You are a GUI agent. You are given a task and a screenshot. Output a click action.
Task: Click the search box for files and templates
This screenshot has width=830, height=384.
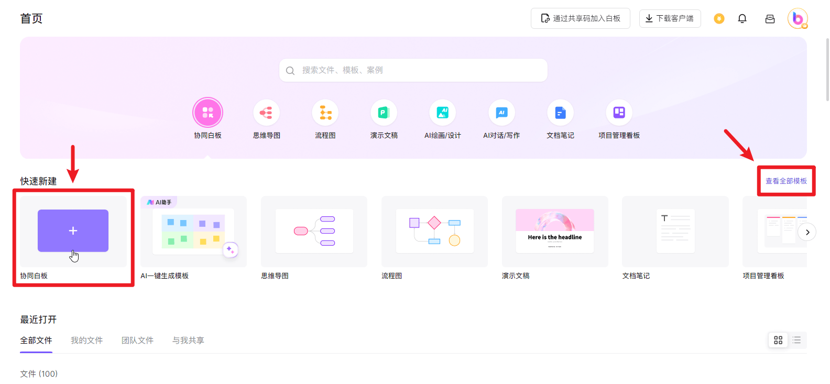413,70
